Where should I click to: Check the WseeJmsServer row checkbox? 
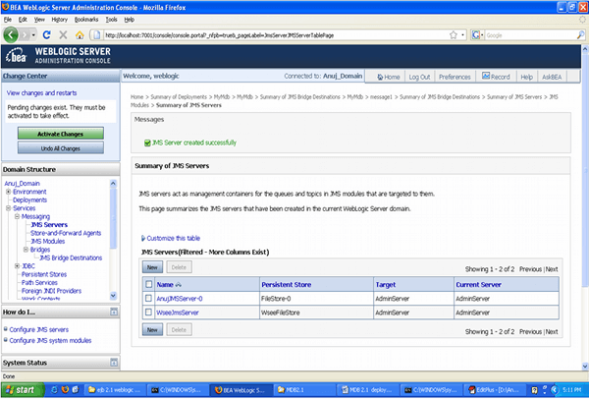148,312
